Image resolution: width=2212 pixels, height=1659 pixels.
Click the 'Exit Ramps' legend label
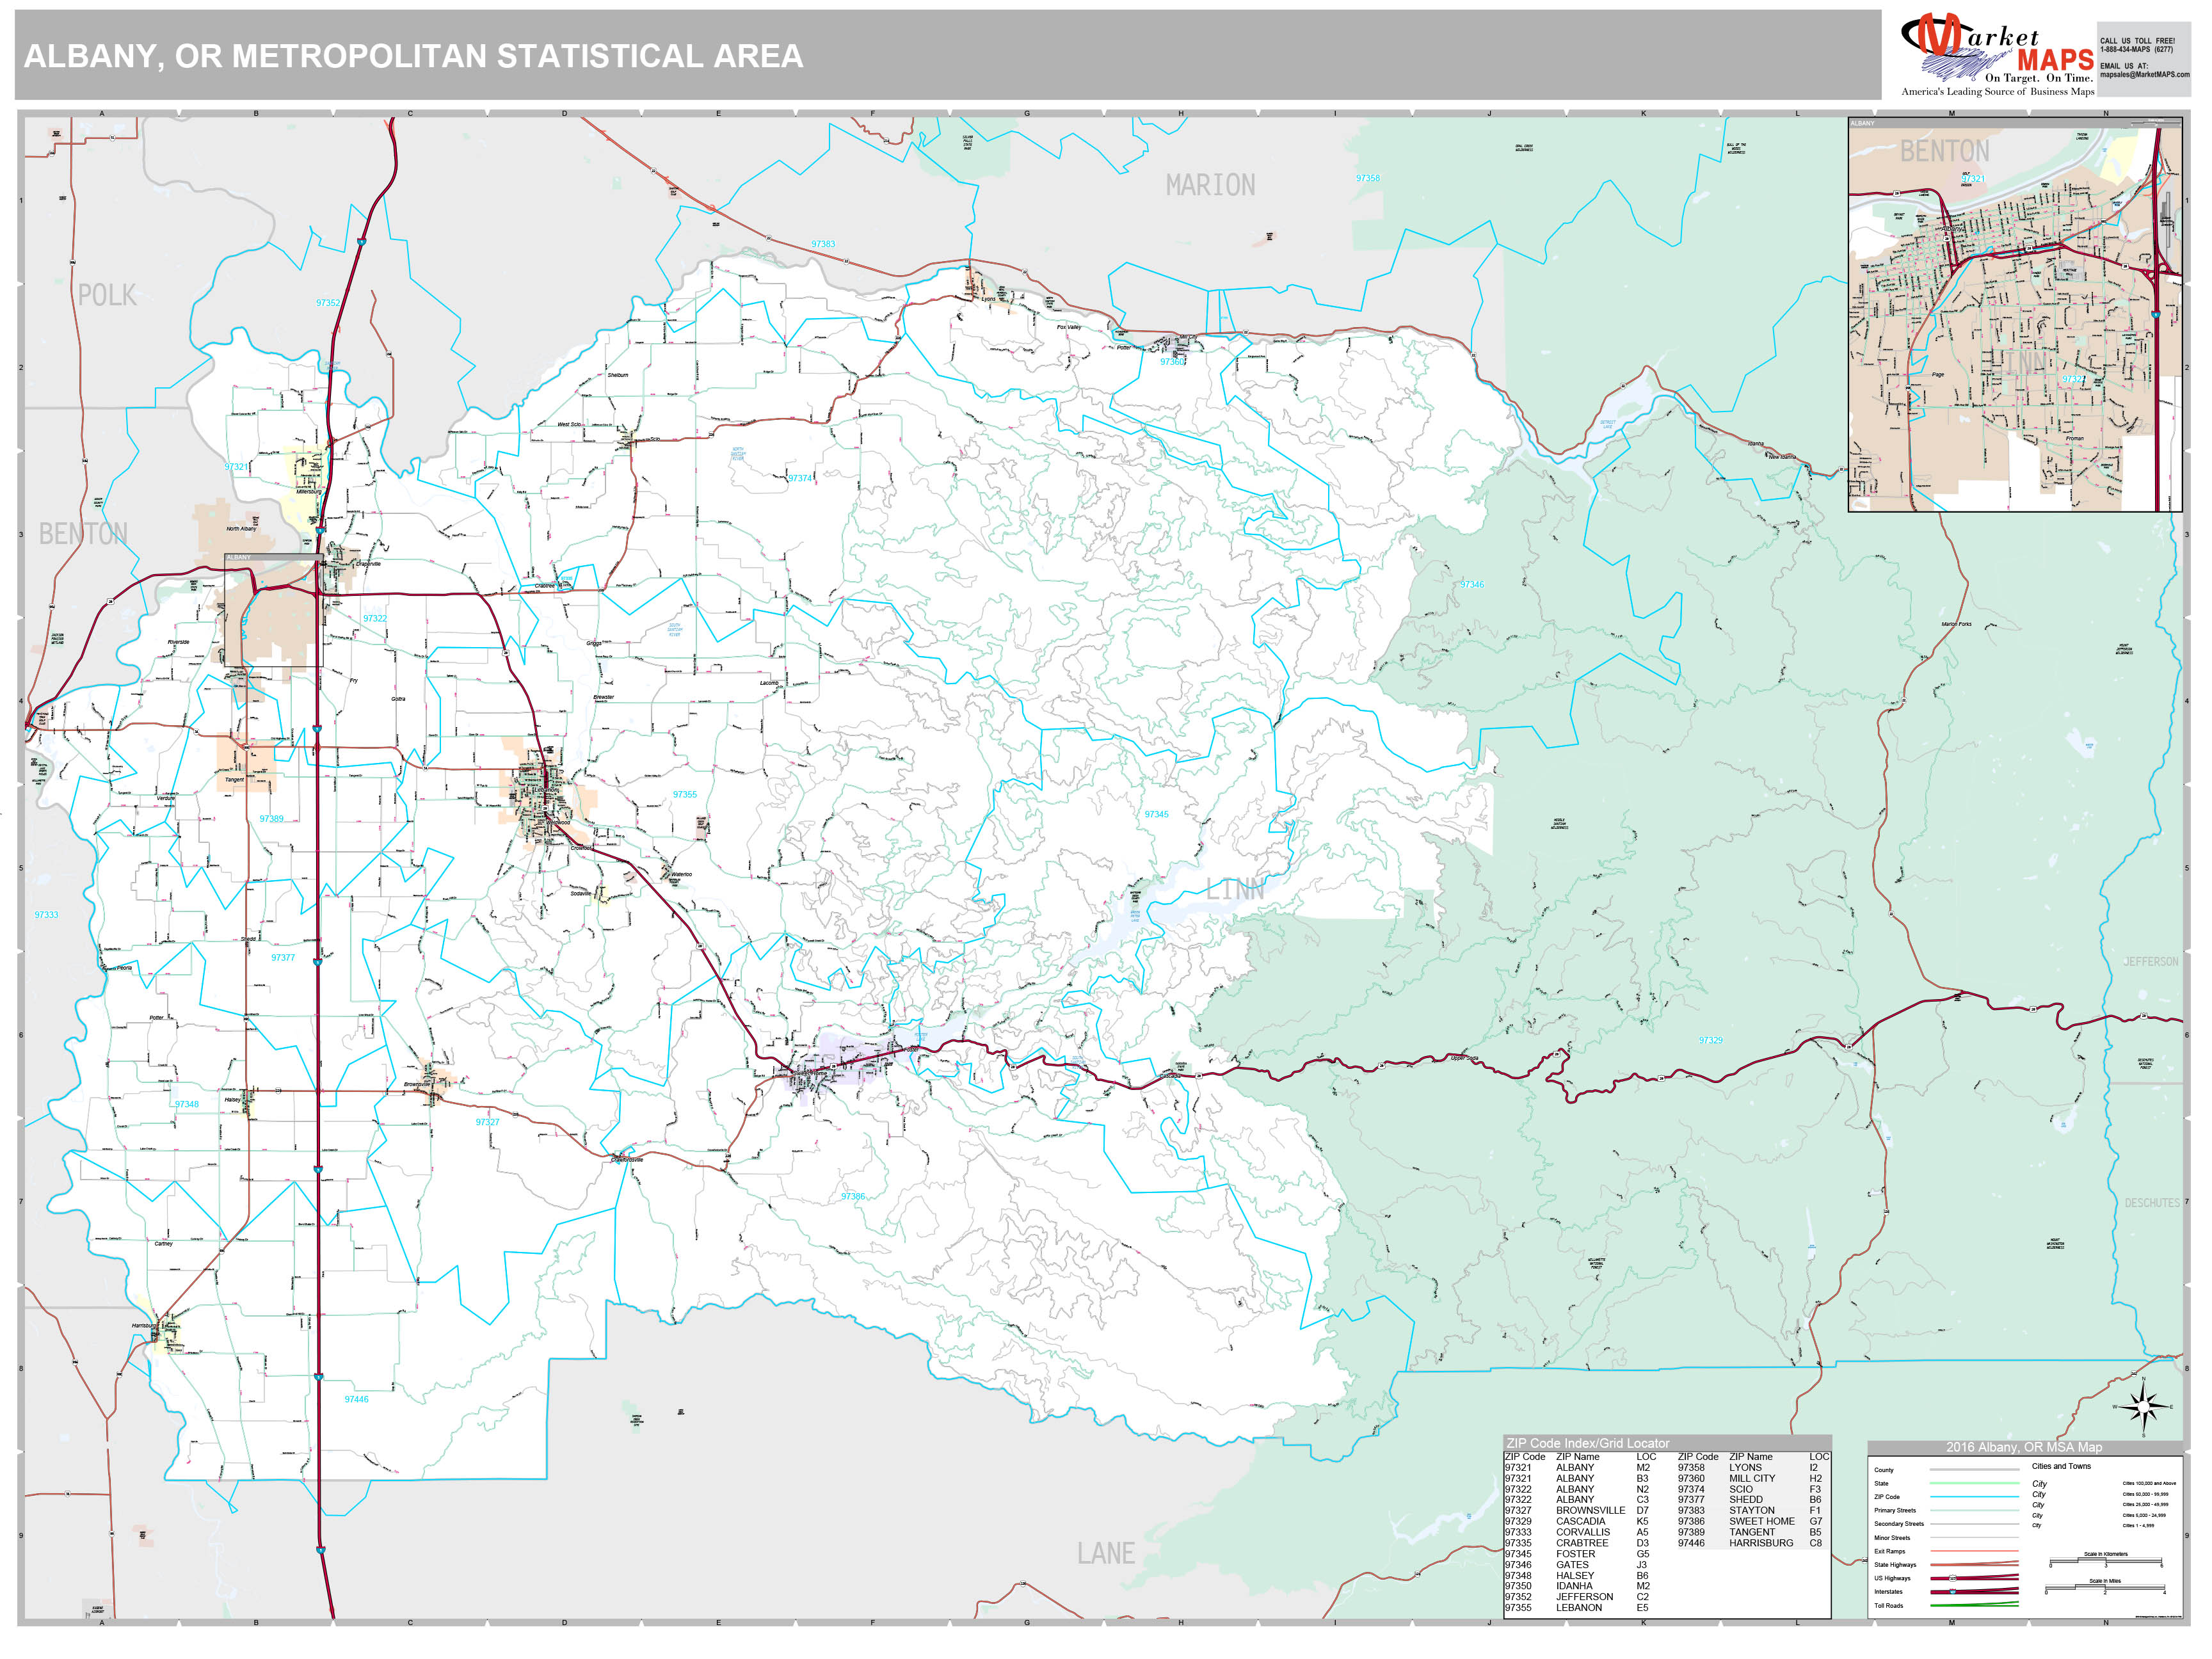pos(1889,1551)
